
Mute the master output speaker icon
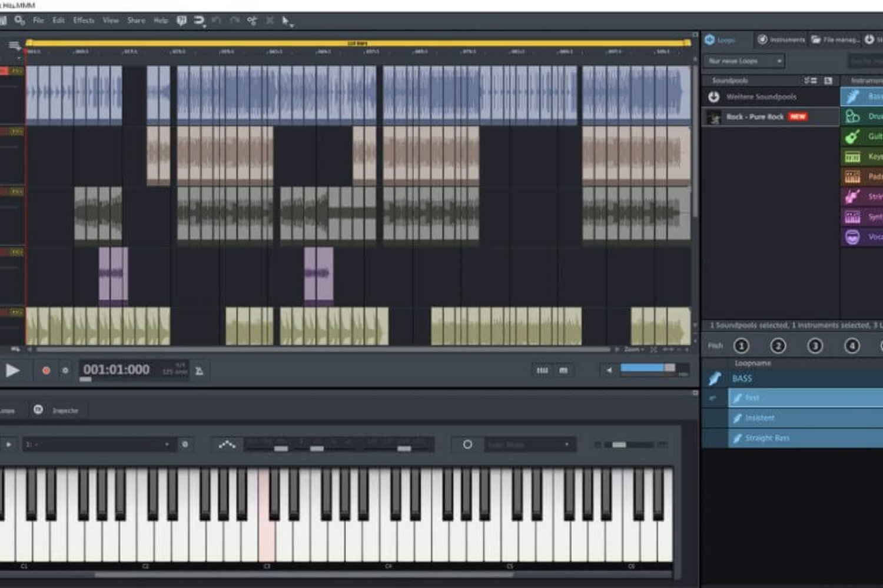610,370
